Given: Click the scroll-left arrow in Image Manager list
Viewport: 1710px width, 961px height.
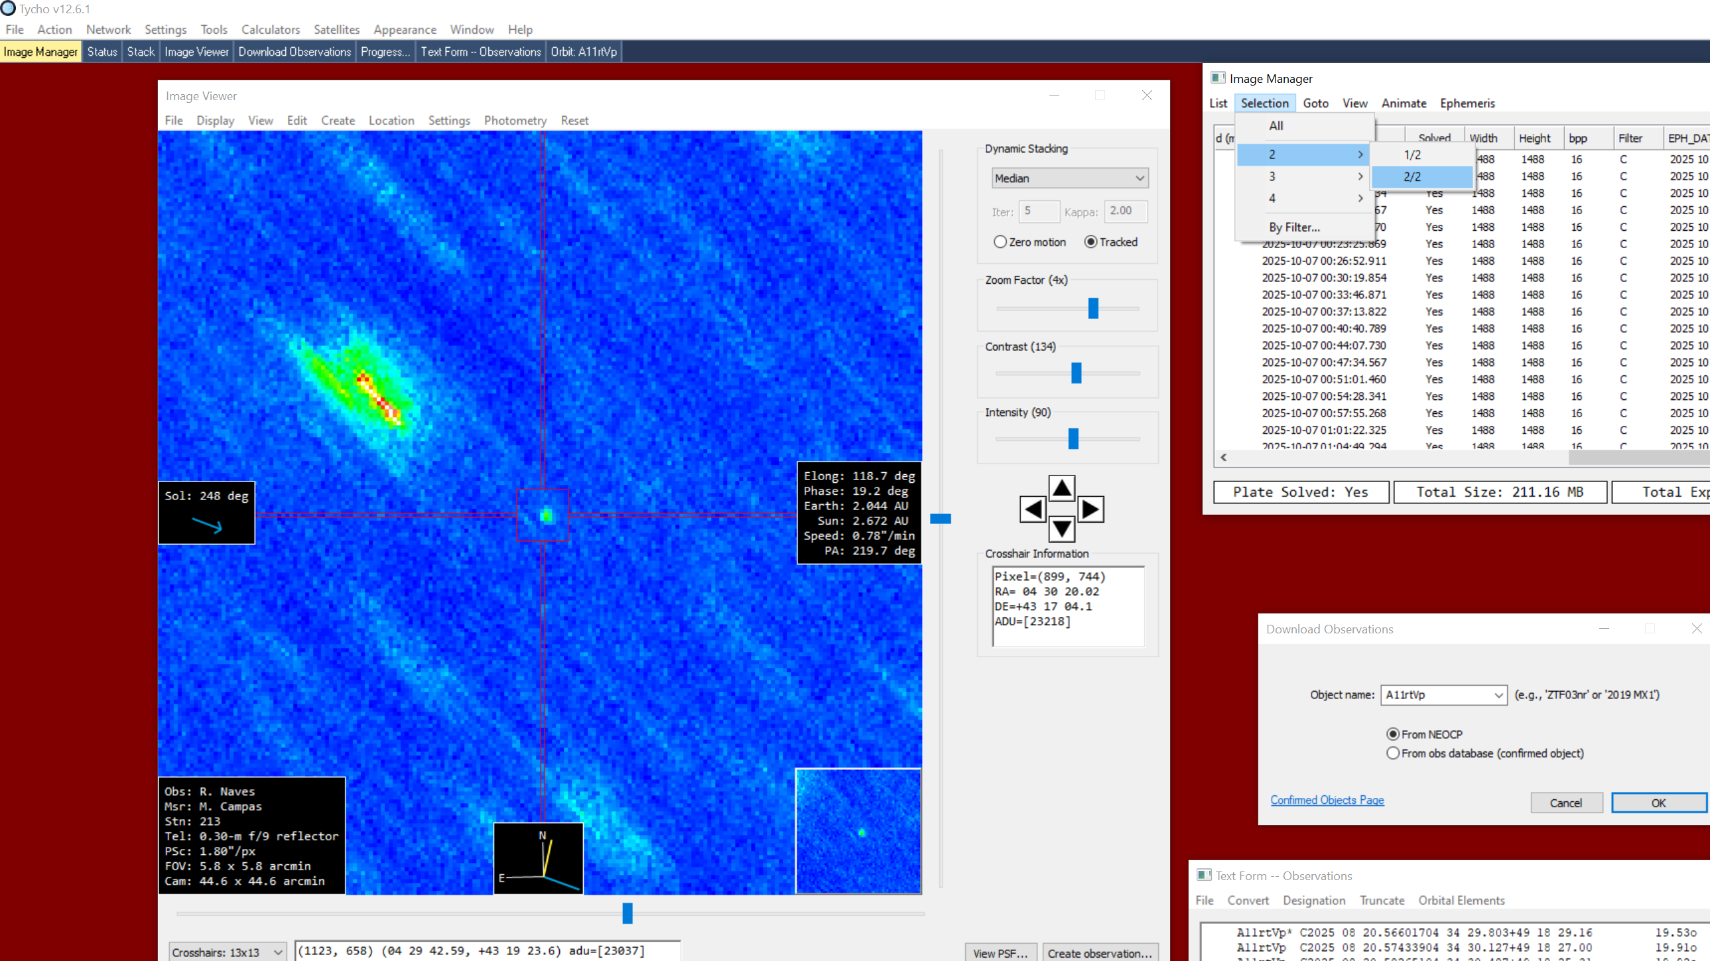Looking at the screenshot, I should point(1223,457).
